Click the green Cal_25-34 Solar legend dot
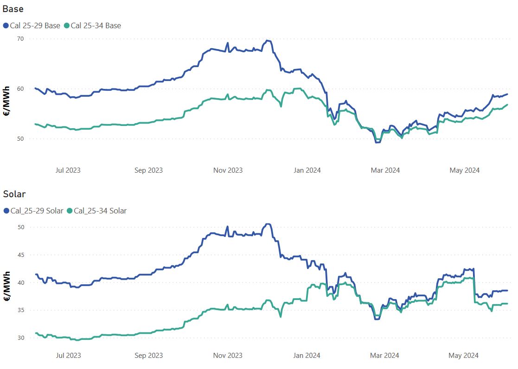 [x=70, y=211]
